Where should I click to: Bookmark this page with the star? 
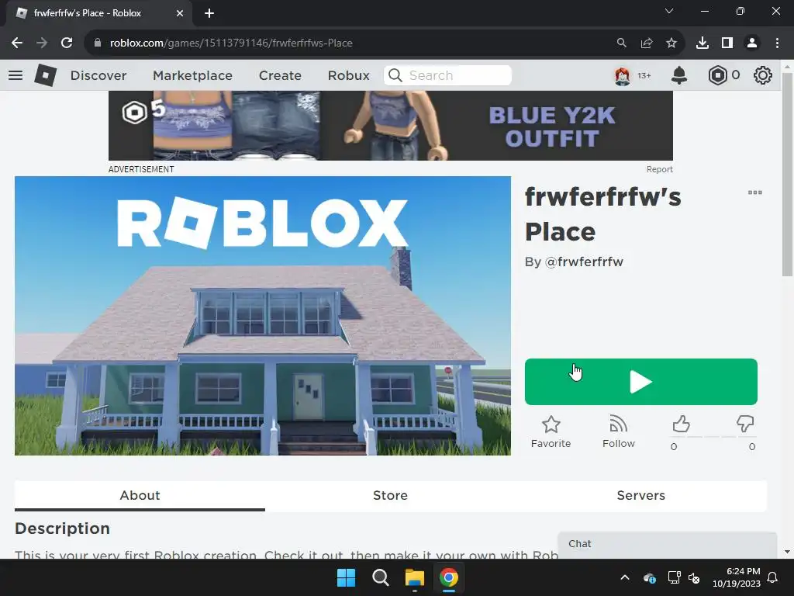671,43
